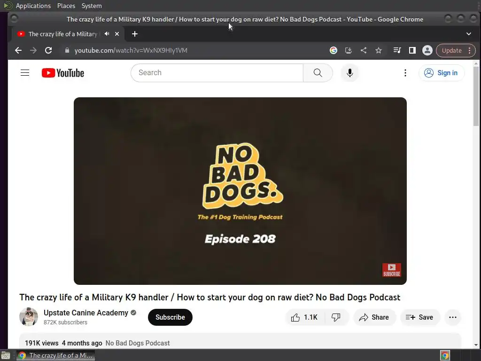Click the video title text

(210, 297)
